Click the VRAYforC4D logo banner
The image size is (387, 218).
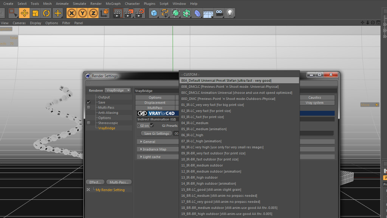pyautogui.click(x=158, y=113)
